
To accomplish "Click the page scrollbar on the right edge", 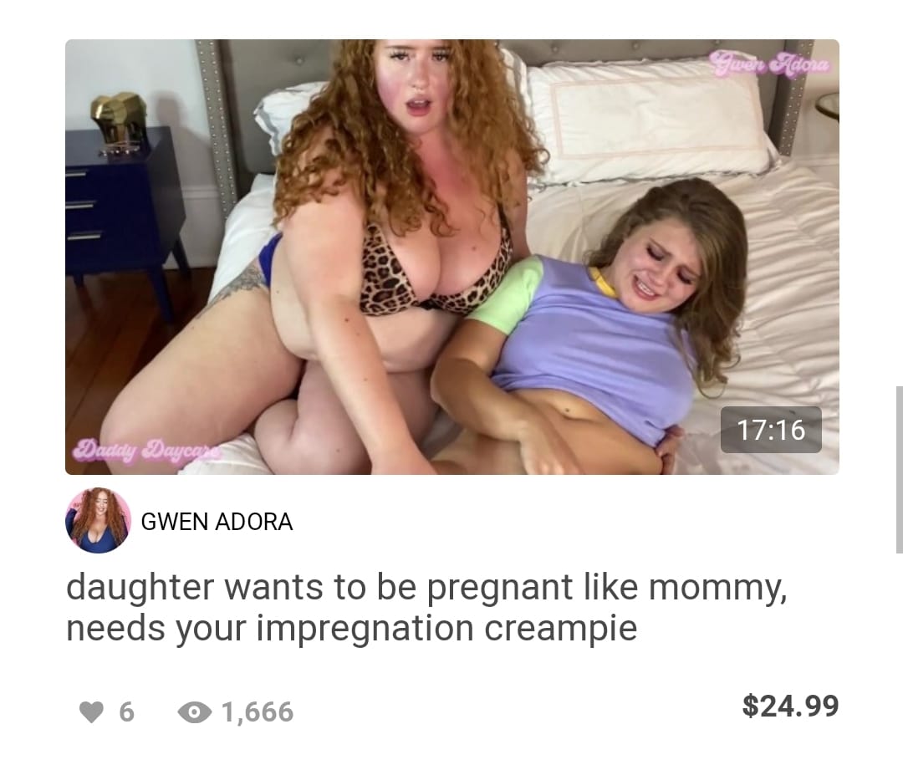I will point(899,470).
